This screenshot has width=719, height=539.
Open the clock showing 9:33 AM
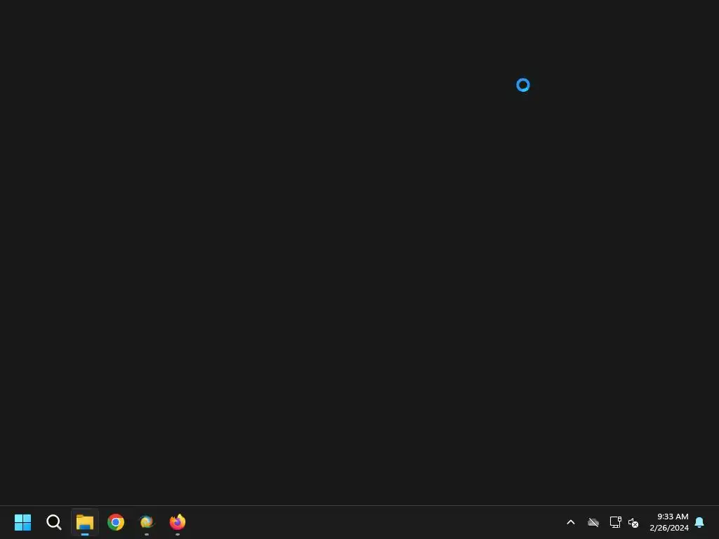[x=669, y=522]
